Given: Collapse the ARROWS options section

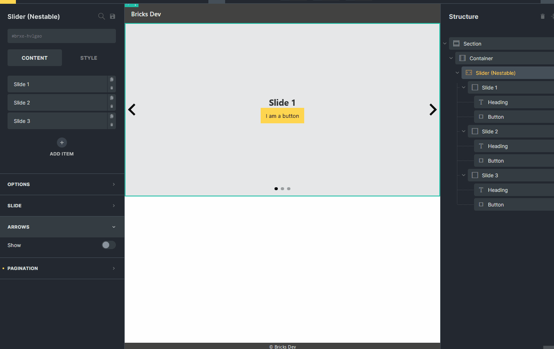Looking at the screenshot, I should pos(62,227).
